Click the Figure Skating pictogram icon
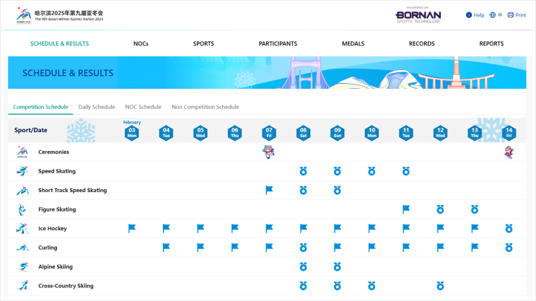Viewport: 536px width, 301px height. (22, 209)
